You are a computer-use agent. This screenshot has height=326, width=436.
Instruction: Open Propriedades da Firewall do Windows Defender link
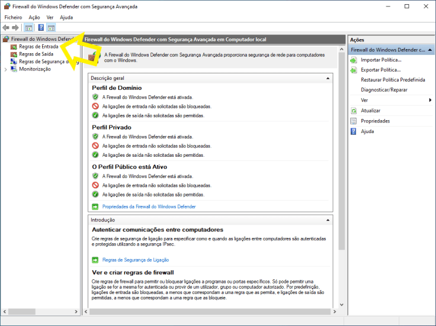click(149, 206)
